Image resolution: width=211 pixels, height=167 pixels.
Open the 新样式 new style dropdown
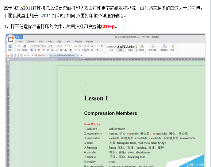click(x=142, y=48)
